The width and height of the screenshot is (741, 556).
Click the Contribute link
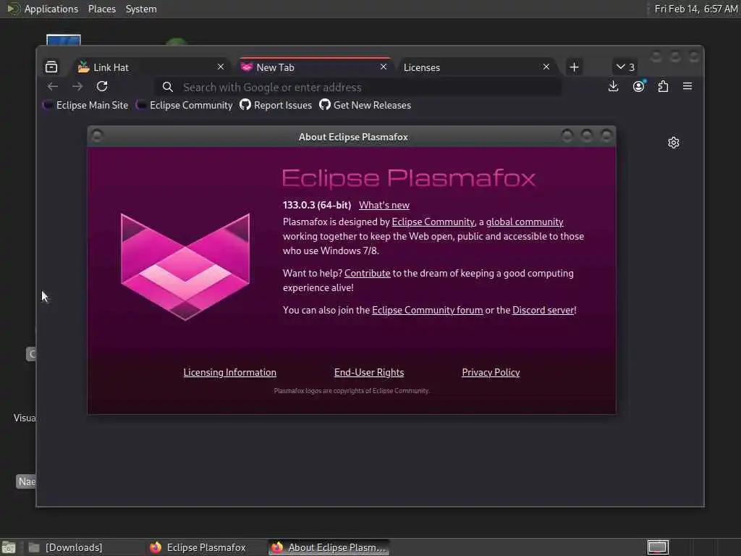click(x=367, y=273)
